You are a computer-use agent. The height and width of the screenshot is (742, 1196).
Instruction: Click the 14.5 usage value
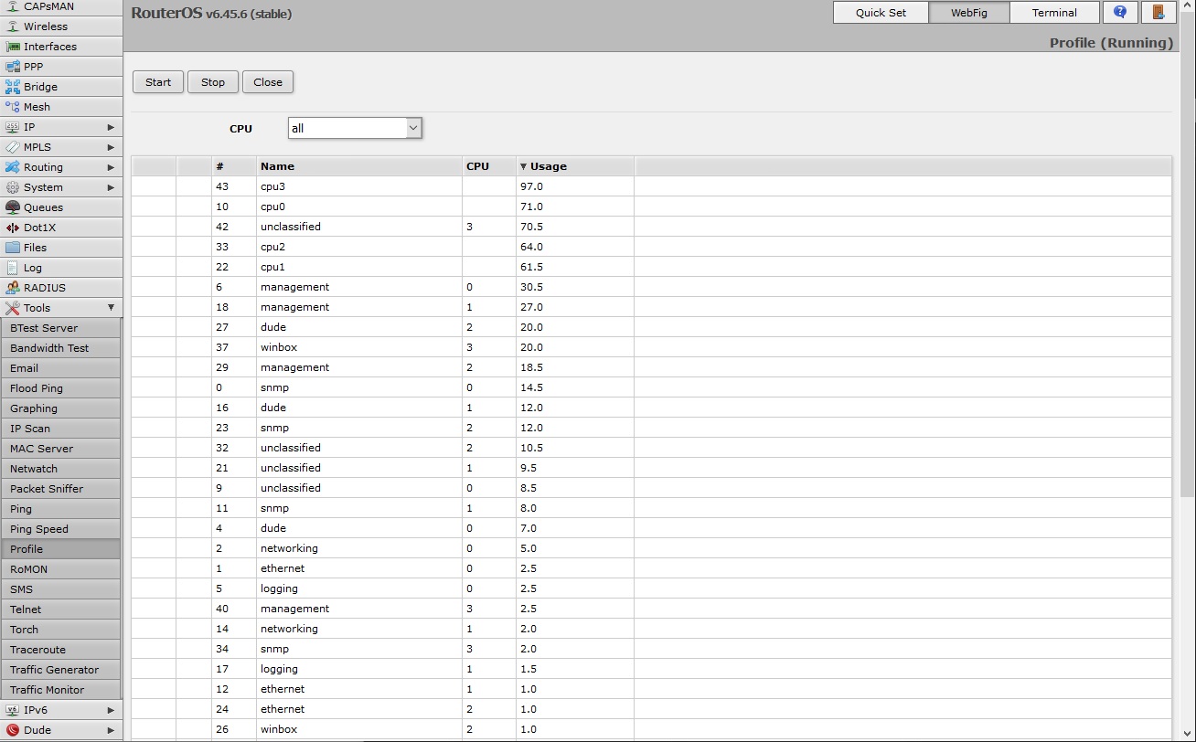pos(531,387)
